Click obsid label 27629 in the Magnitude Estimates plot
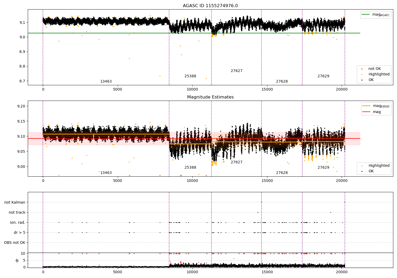Screen dimensions: 397x278 pyautogui.click(x=323, y=168)
